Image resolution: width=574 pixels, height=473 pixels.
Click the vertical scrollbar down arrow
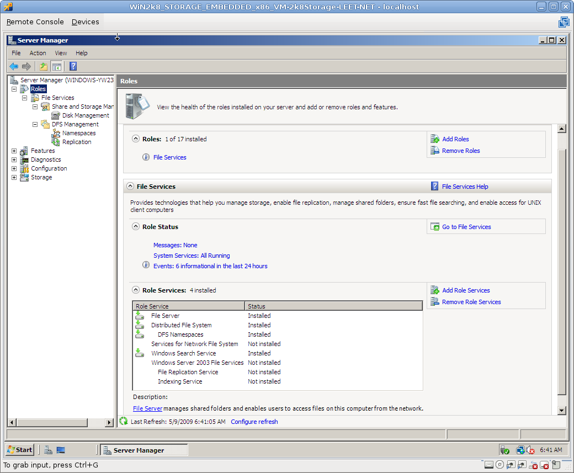point(562,411)
